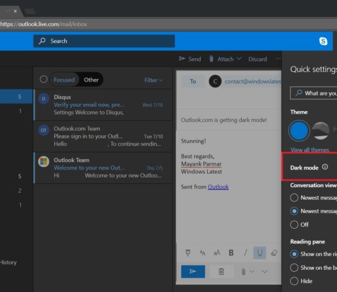Open the Outlook.com Team sign in message

pyautogui.click(x=103, y=137)
